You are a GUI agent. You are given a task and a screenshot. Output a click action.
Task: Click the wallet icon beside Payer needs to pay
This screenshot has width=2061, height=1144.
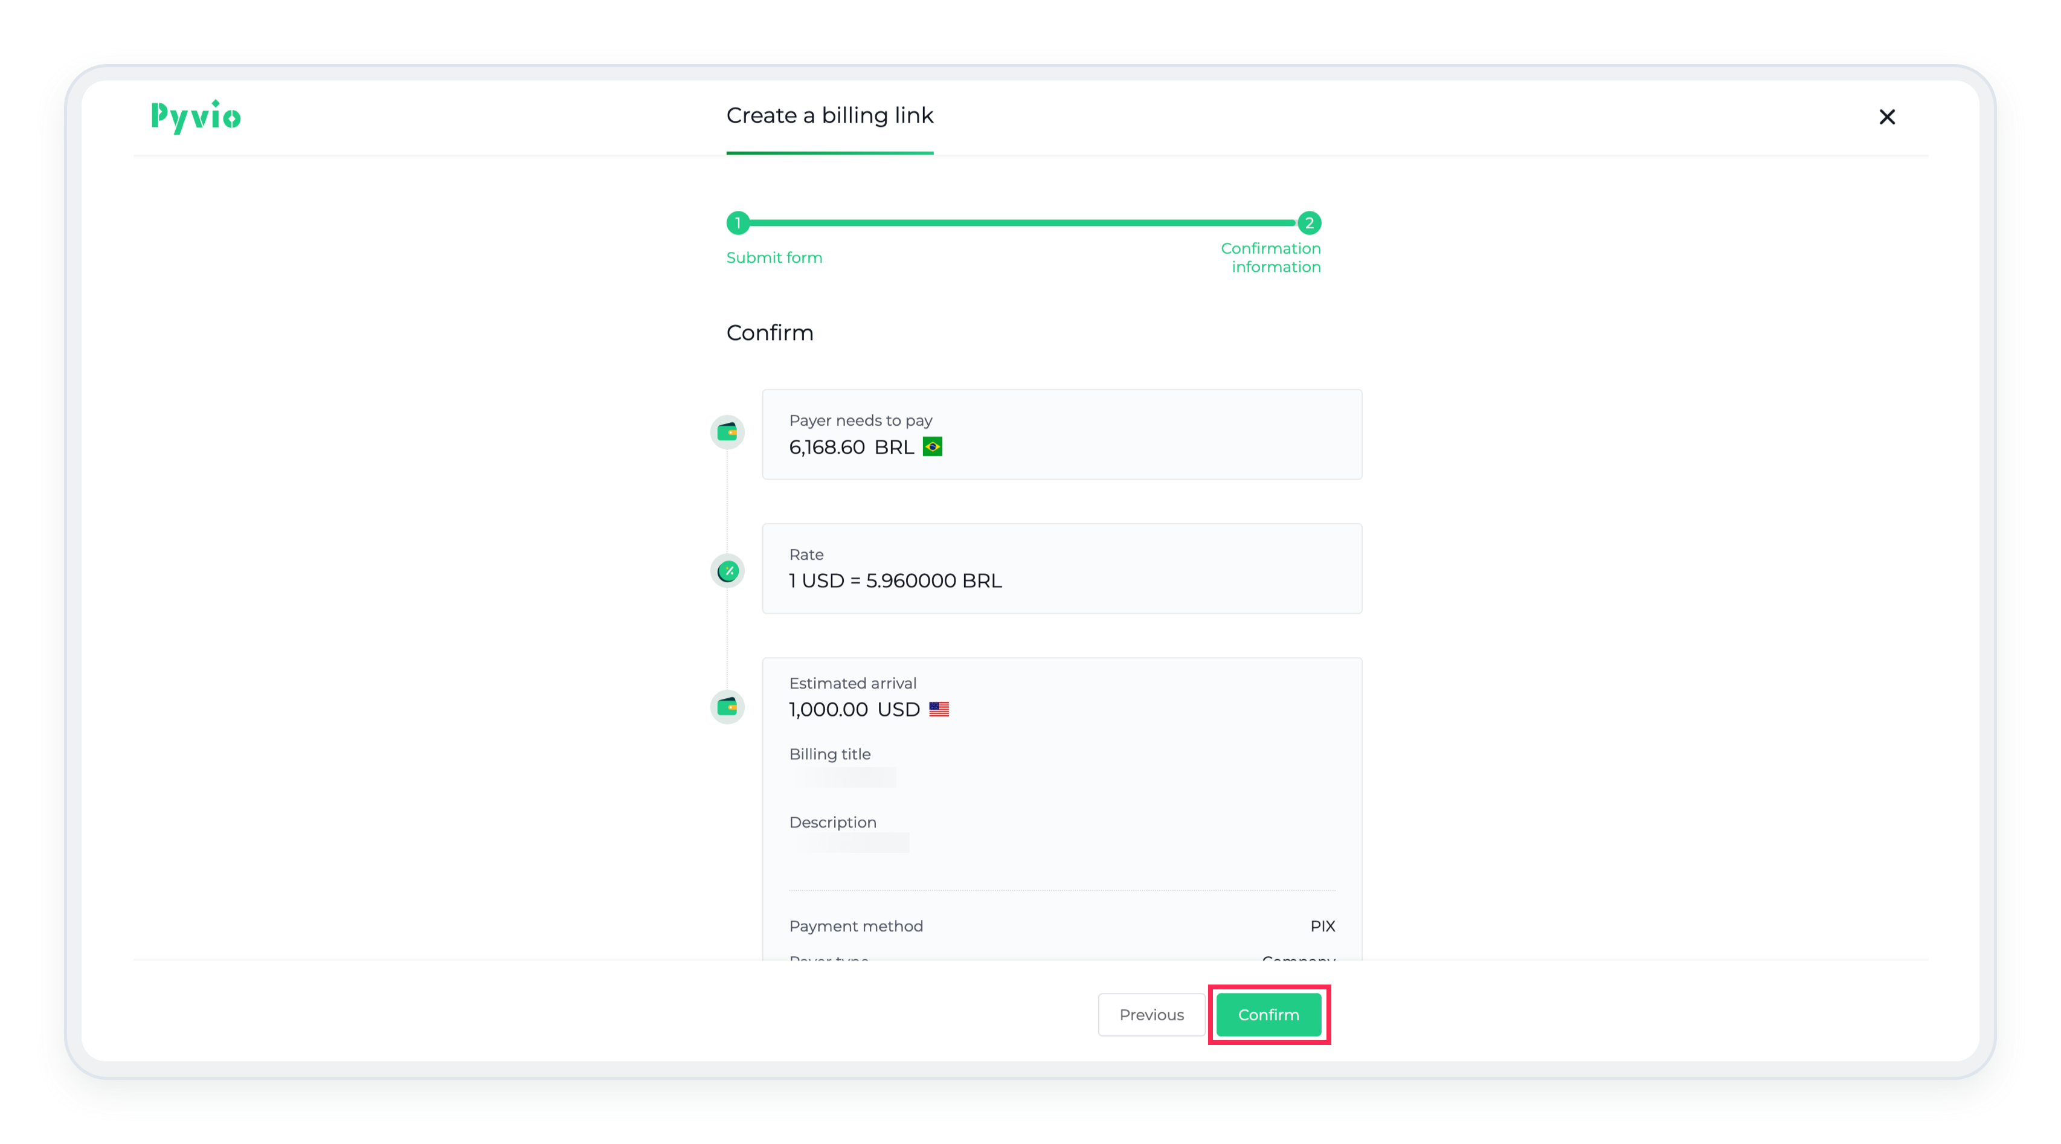tap(727, 433)
